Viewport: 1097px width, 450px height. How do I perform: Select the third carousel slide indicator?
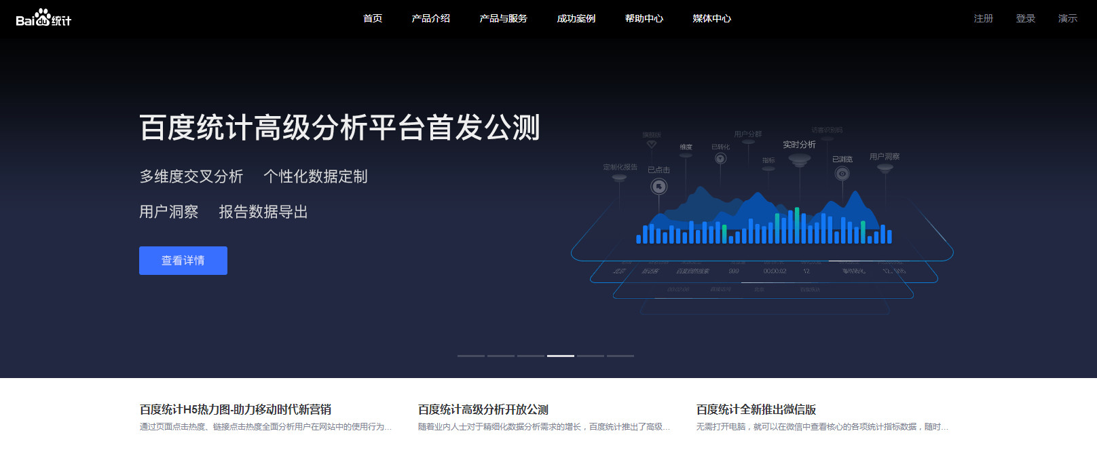click(531, 356)
